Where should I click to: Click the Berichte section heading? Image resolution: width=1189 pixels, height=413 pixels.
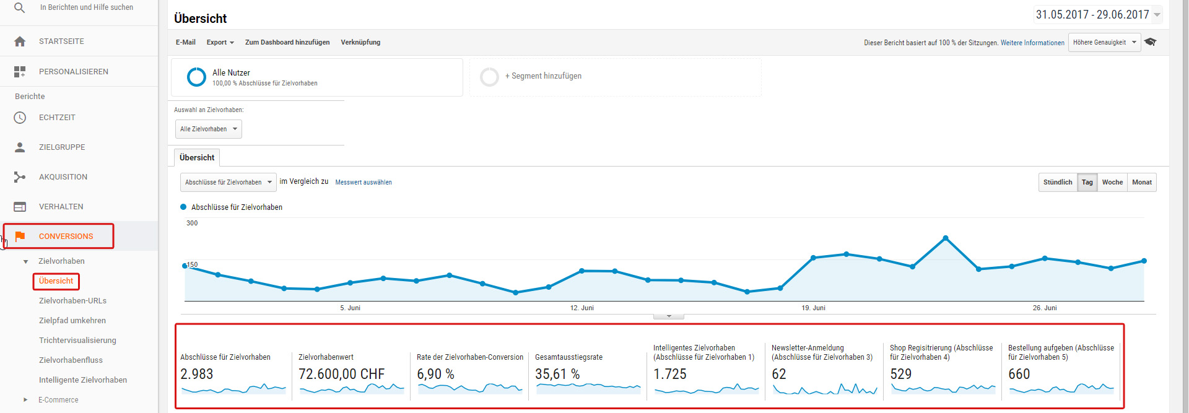(x=30, y=97)
